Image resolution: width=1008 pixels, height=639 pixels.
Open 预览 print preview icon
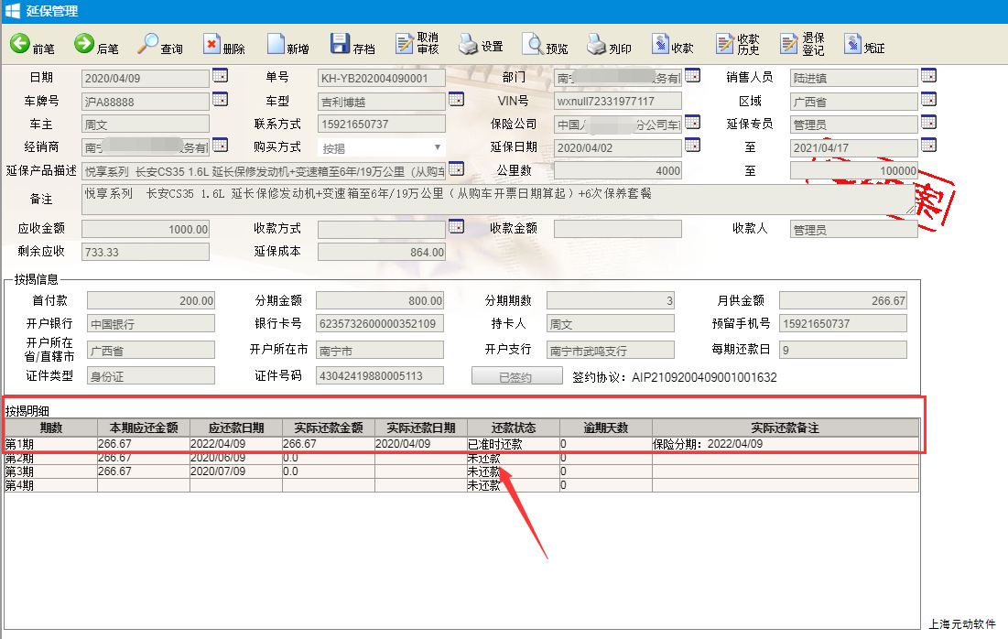tap(533, 43)
